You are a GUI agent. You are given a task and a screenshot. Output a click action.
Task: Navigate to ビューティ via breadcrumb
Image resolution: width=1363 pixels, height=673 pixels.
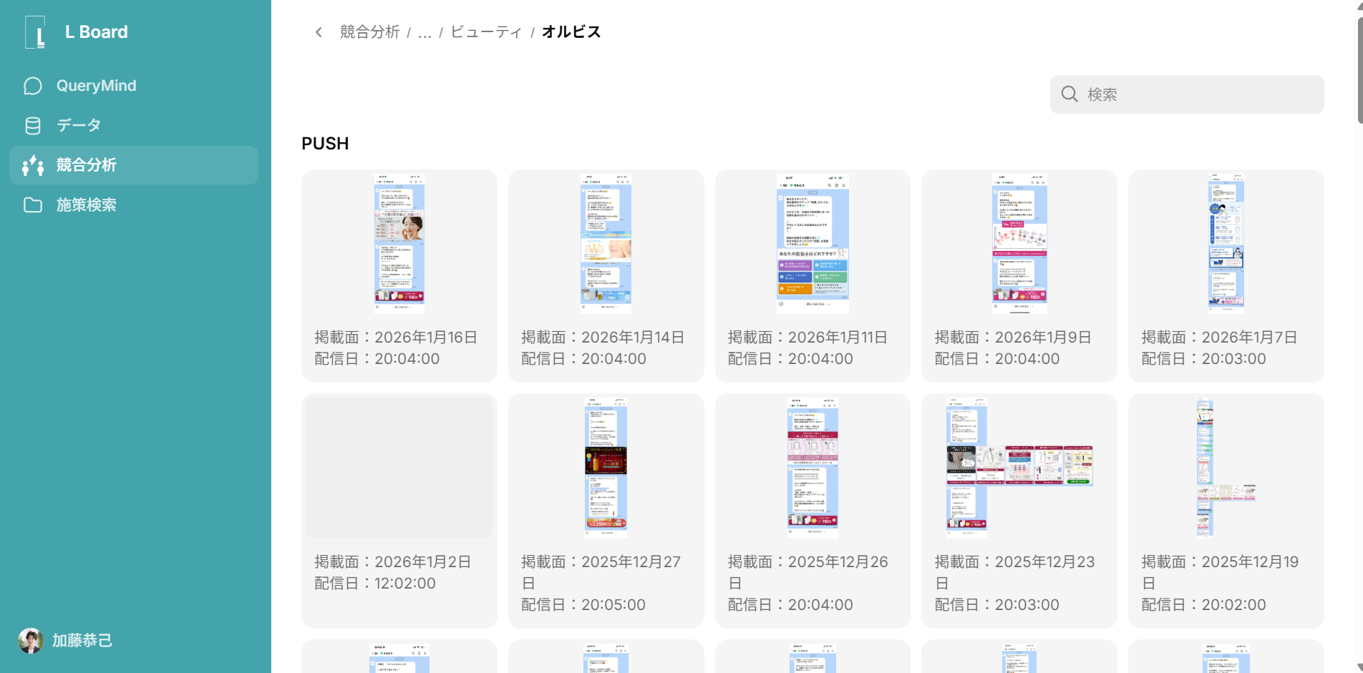[486, 31]
